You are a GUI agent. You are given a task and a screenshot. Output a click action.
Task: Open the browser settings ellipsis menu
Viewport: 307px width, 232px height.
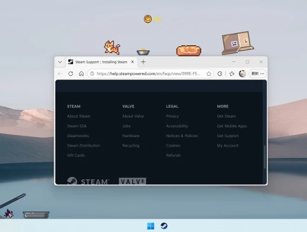[x=262, y=73]
